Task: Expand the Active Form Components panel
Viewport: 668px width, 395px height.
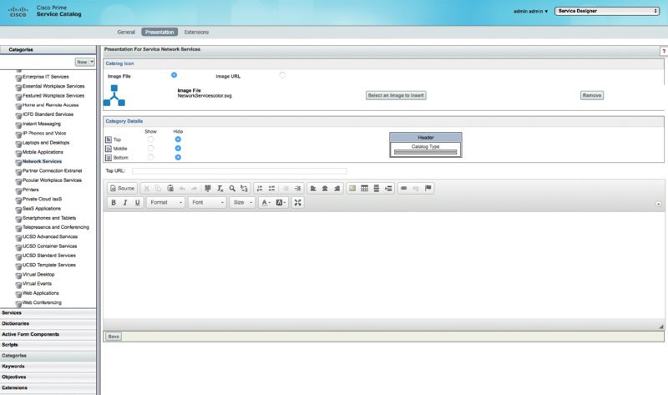Action: (48, 334)
